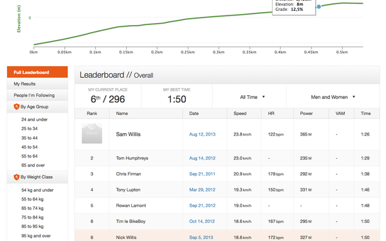Open the Sep 21, 2011 activity link
The height and width of the screenshot is (241, 386).
point(202,174)
